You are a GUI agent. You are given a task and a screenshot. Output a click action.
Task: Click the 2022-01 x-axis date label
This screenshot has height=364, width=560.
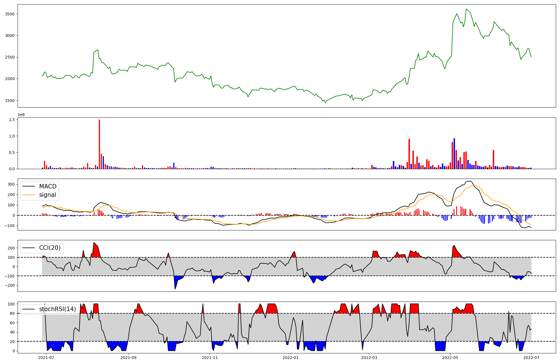click(291, 358)
